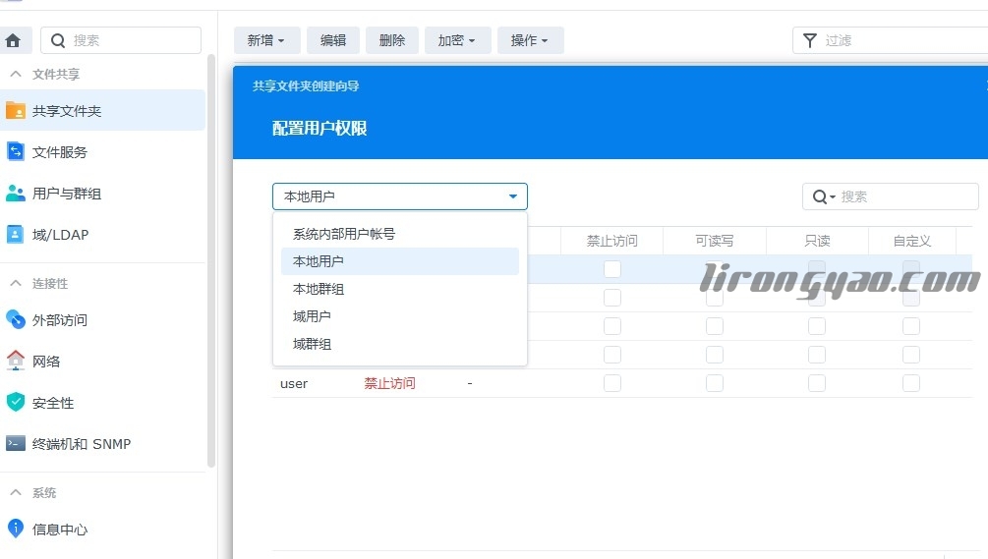Click the 自定义 column header
The image size is (988, 559).
coord(911,241)
